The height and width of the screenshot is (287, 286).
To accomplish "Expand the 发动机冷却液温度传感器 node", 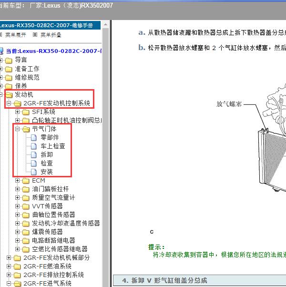I will click(x=17, y=223).
